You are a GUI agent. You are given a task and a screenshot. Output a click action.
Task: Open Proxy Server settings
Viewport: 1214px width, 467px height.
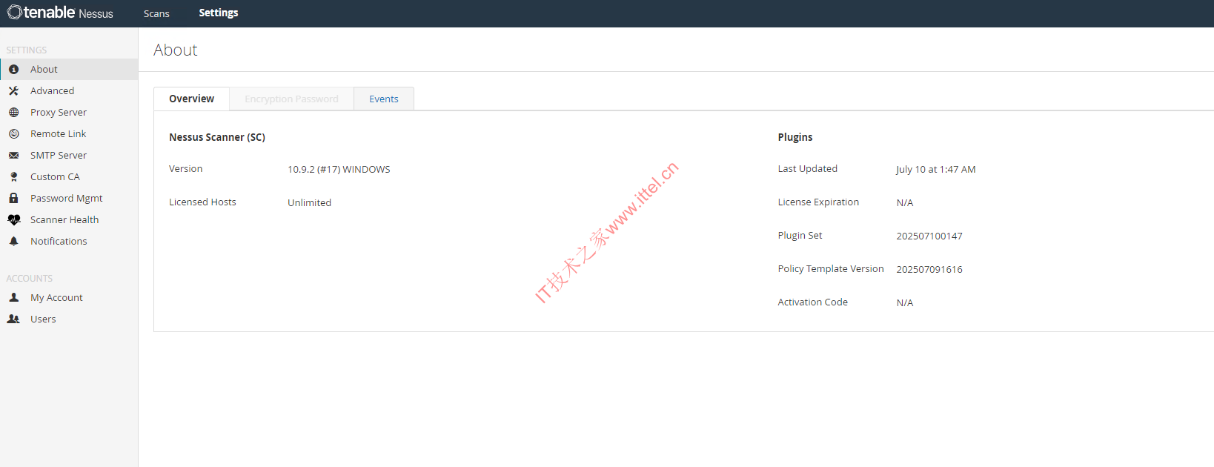[69, 112]
